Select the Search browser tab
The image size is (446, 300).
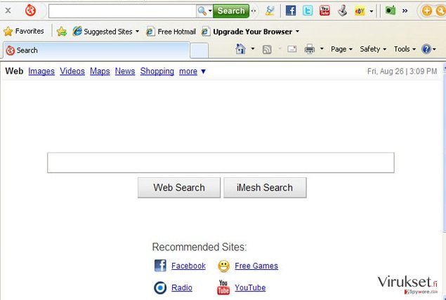[x=96, y=50]
